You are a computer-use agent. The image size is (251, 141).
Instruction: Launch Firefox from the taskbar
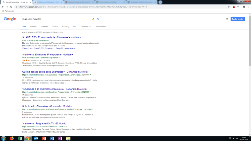(12, 138)
